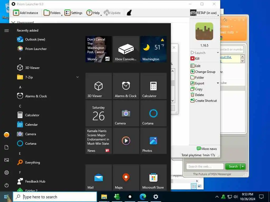Click Edit in the instance panel
Screen dimensions: 270x202
click(x=195, y=66)
